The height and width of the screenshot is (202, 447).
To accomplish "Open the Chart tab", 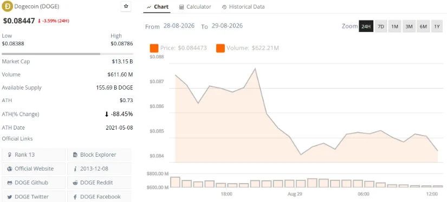I will [158, 7].
